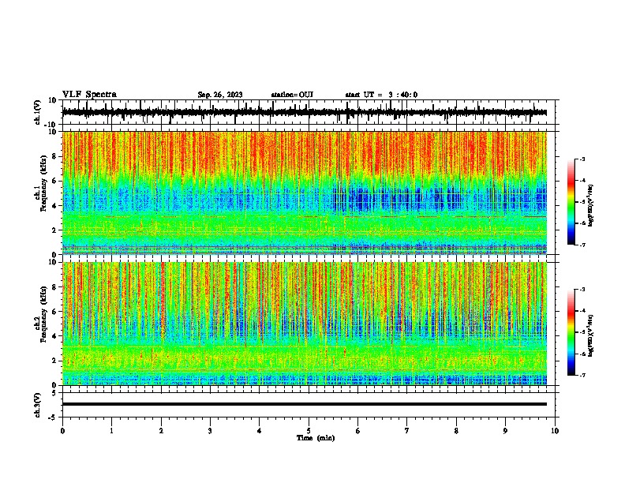Viewport: 625px width, 483px height.
Task: Click the 2 kHz tick on ch.1 spectrogram axis
Action: click(55, 230)
